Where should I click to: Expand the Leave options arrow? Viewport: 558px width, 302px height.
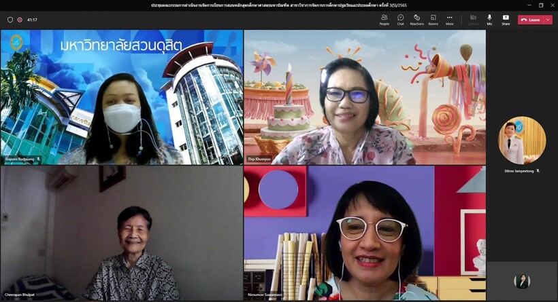pyautogui.click(x=548, y=20)
